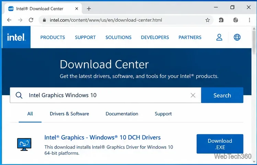Click the page vertical scrollbar thumb

[254, 43]
